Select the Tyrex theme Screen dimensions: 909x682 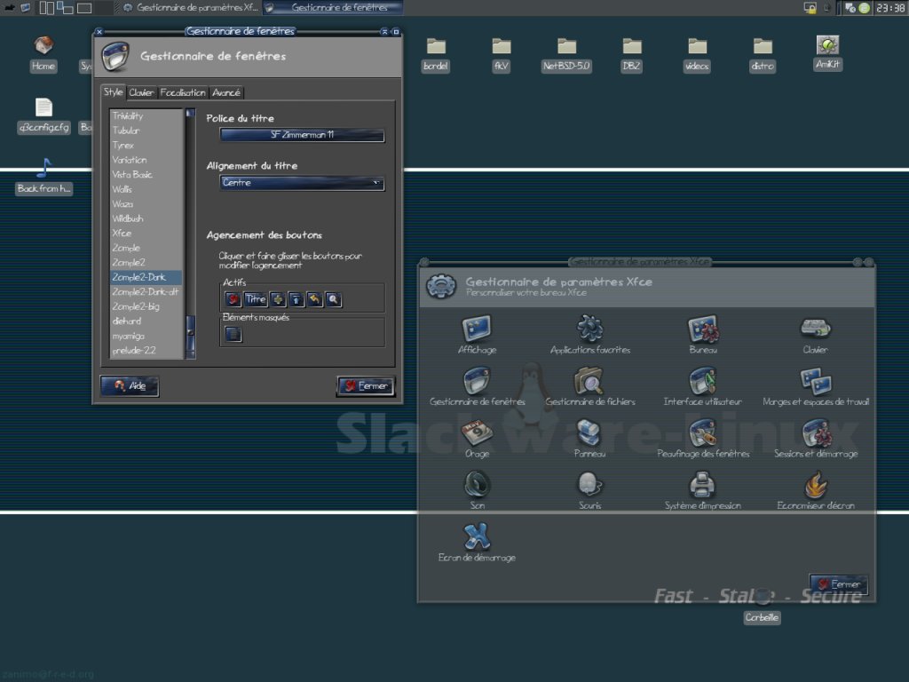(146, 145)
